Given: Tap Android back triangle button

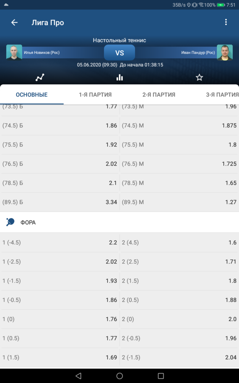Looking at the screenshot, I should [x=78, y=376].
